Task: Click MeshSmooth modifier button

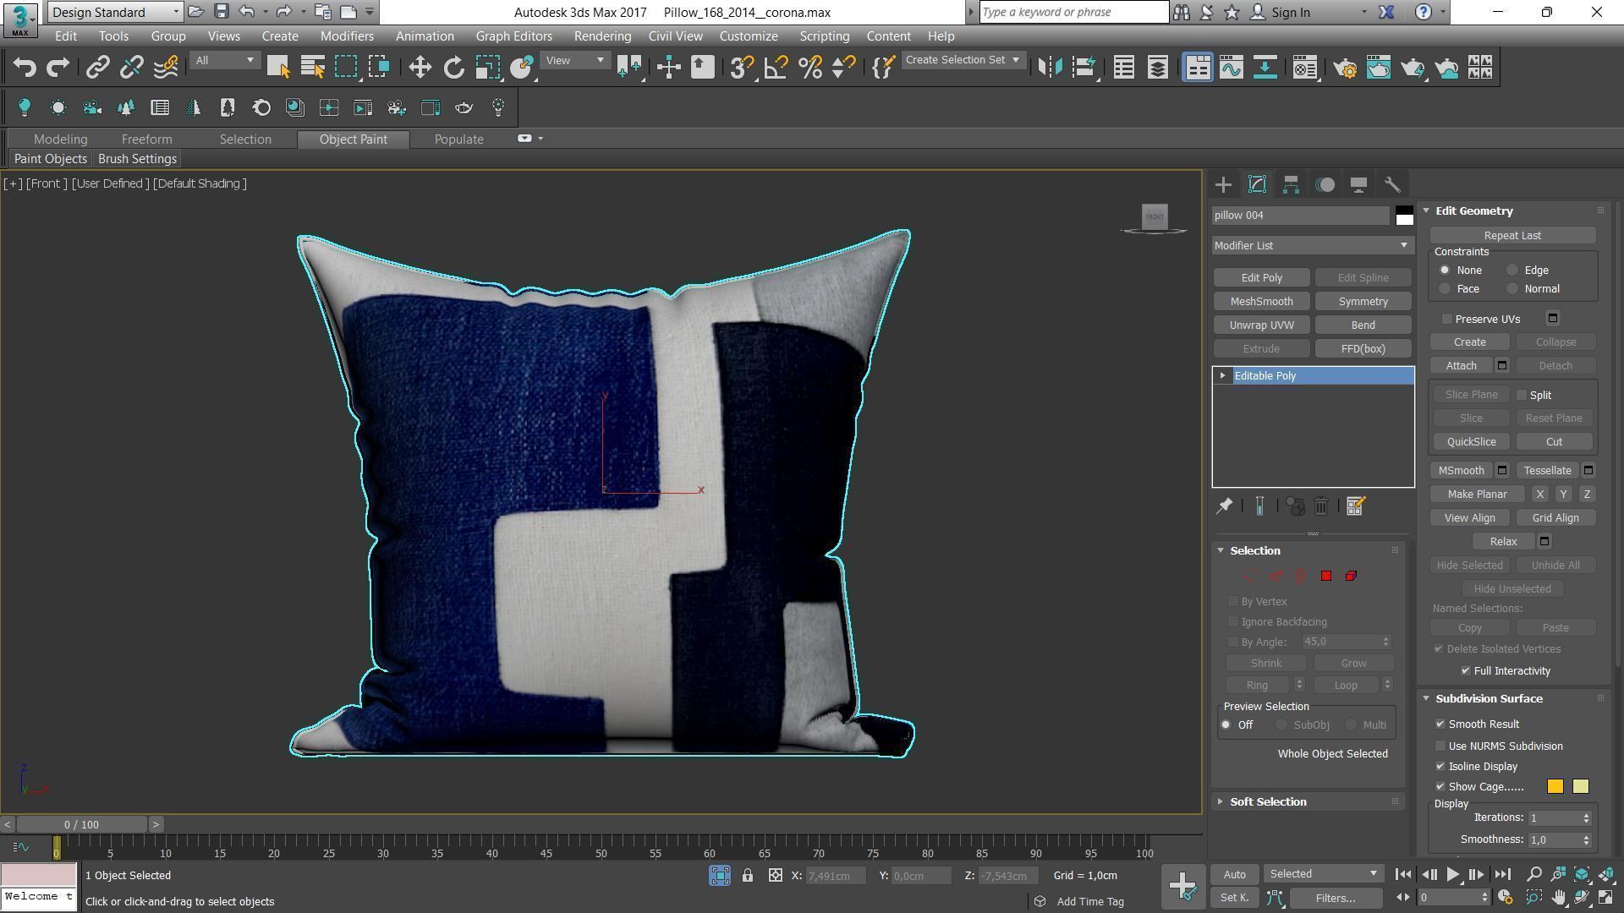Action: (1262, 302)
